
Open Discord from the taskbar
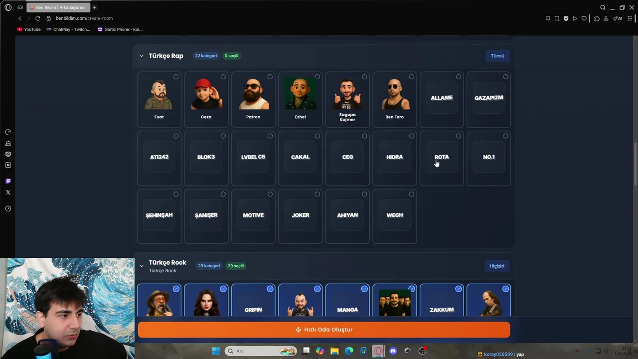(x=393, y=351)
